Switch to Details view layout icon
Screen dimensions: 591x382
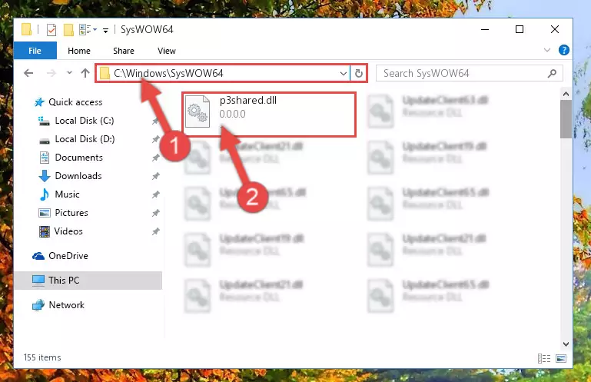click(x=544, y=358)
